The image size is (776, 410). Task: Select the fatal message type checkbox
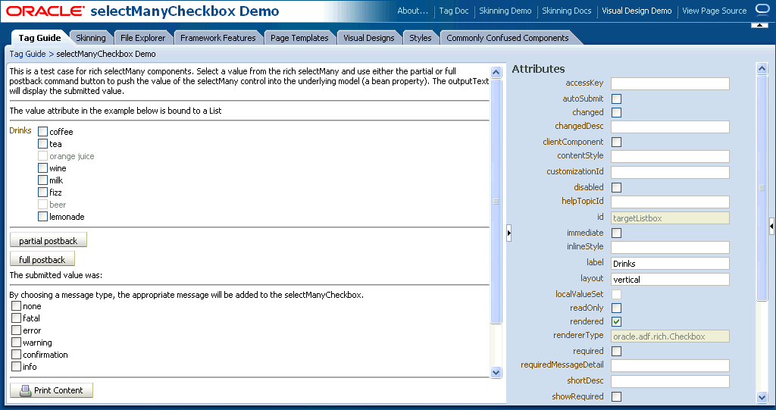[17, 318]
